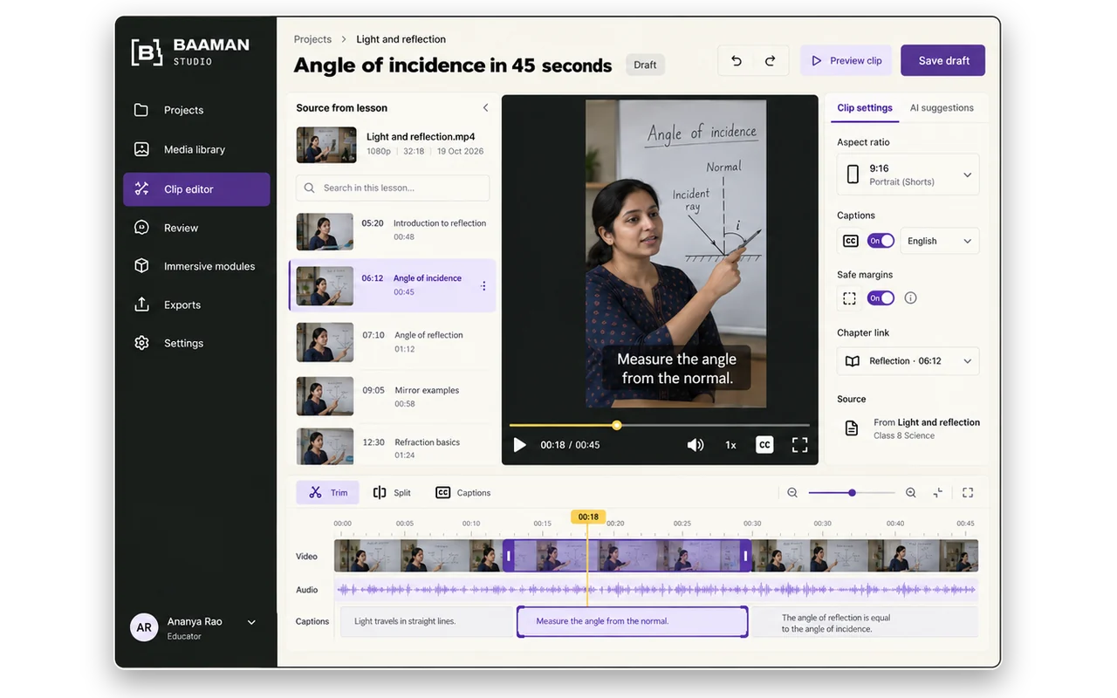
Task: Open the English caption language dropdown
Action: (939, 241)
